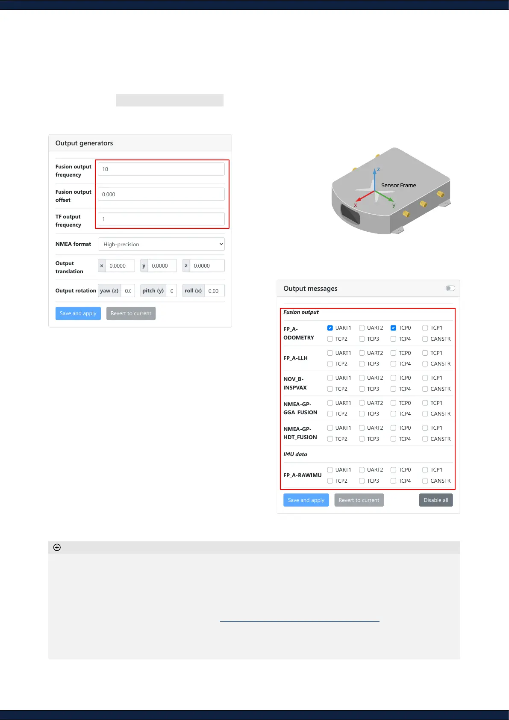Click Revert to current in Output generators
The height and width of the screenshot is (720, 509).
tap(131, 313)
